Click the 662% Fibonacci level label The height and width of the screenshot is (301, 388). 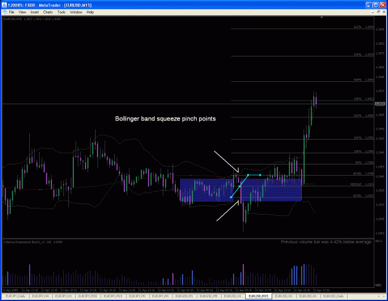point(358,27)
